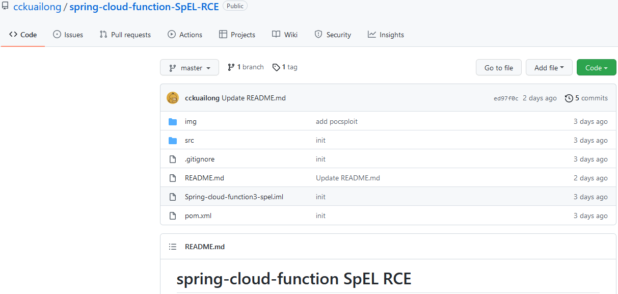
Task: Click the Security shield icon
Action: [318, 35]
